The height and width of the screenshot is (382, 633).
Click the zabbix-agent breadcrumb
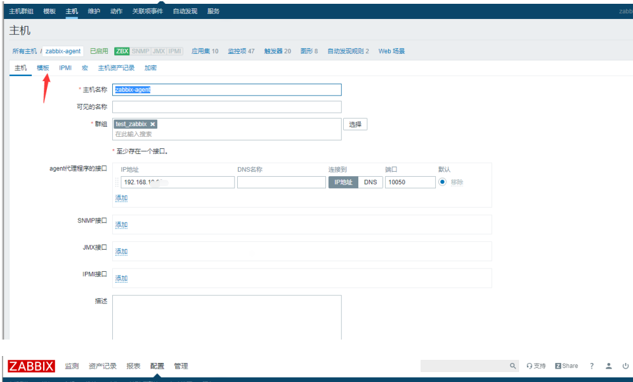point(63,51)
